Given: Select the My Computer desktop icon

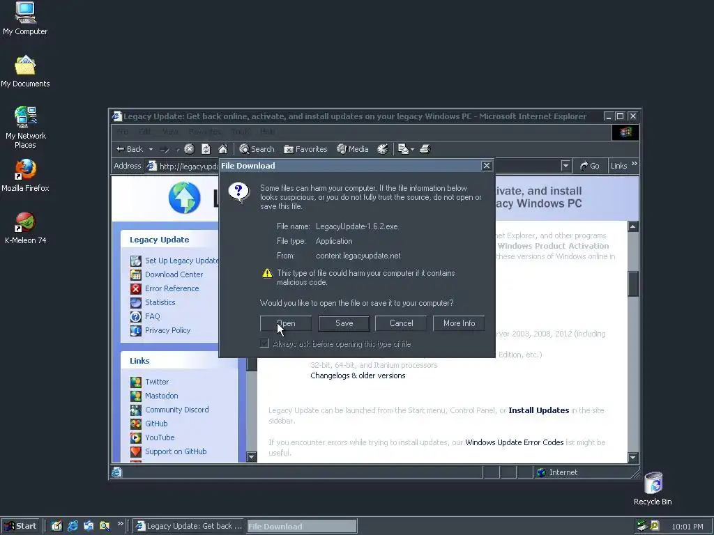Looking at the screenshot, I should tap(25, 19).
